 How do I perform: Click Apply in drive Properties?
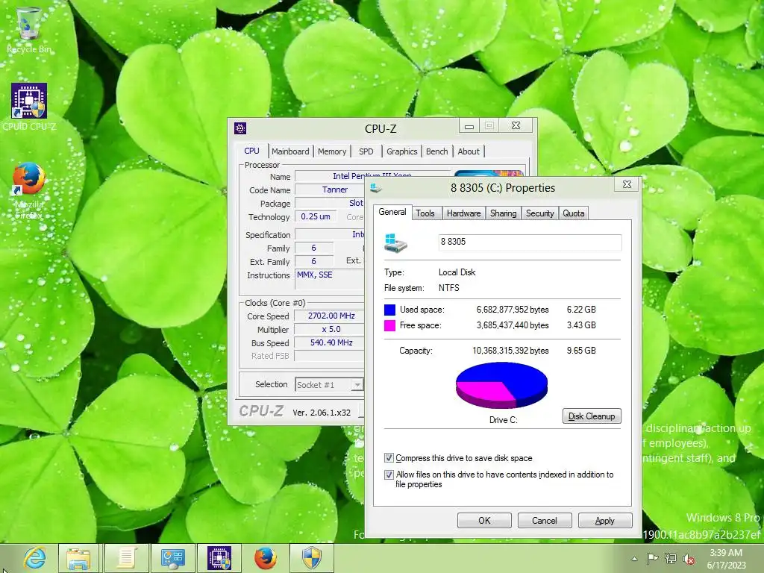pyautogui.click(x=604, y=520)
